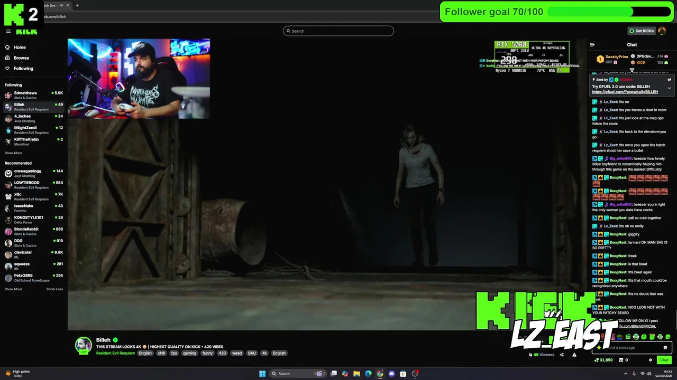Click Windows taskbar Search box

coord(298,374)
